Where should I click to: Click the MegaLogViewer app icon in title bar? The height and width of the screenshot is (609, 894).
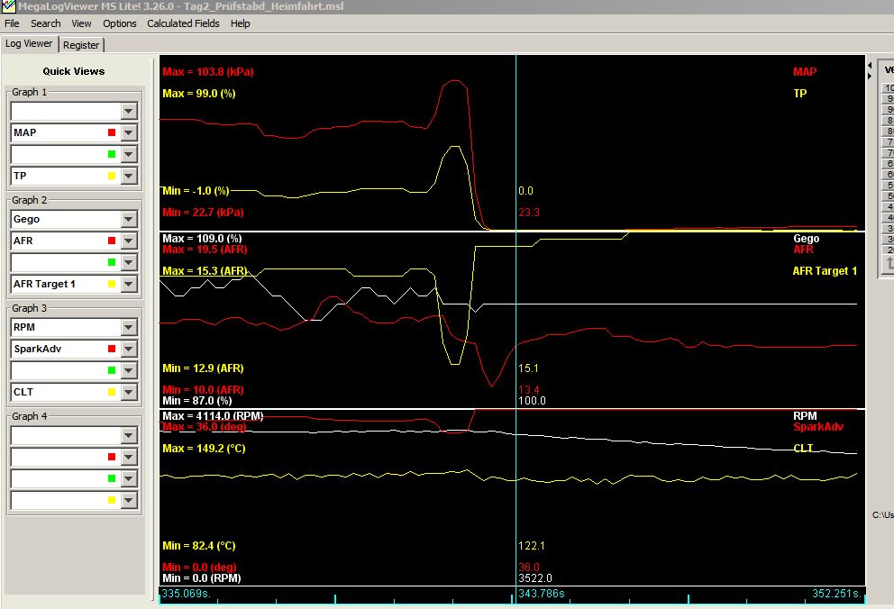pyautogui.click(x=8, y=6)
